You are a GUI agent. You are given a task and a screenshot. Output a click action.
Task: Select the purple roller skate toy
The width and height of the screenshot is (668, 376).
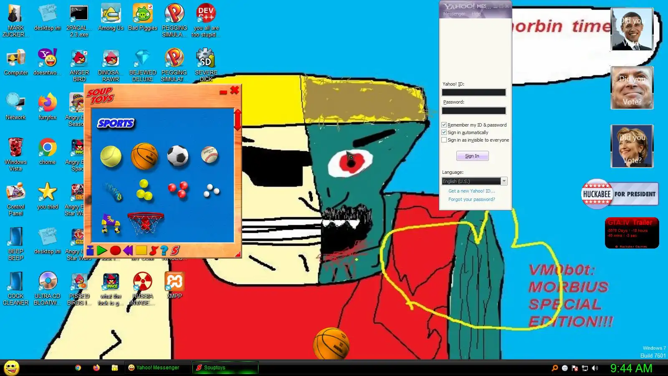pos(111,224)
